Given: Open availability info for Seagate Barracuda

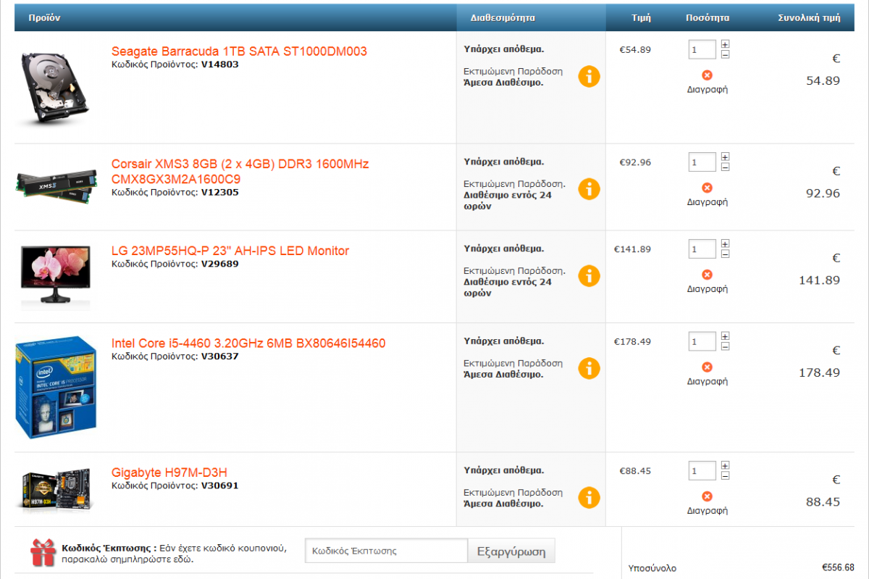Looking at the screenshot, I should [x=589, y=76].
